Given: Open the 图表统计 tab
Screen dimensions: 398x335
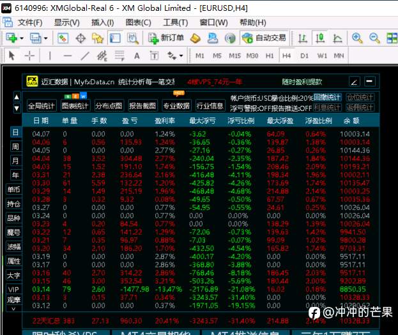Looking at the screenshot, I should 75,106.
